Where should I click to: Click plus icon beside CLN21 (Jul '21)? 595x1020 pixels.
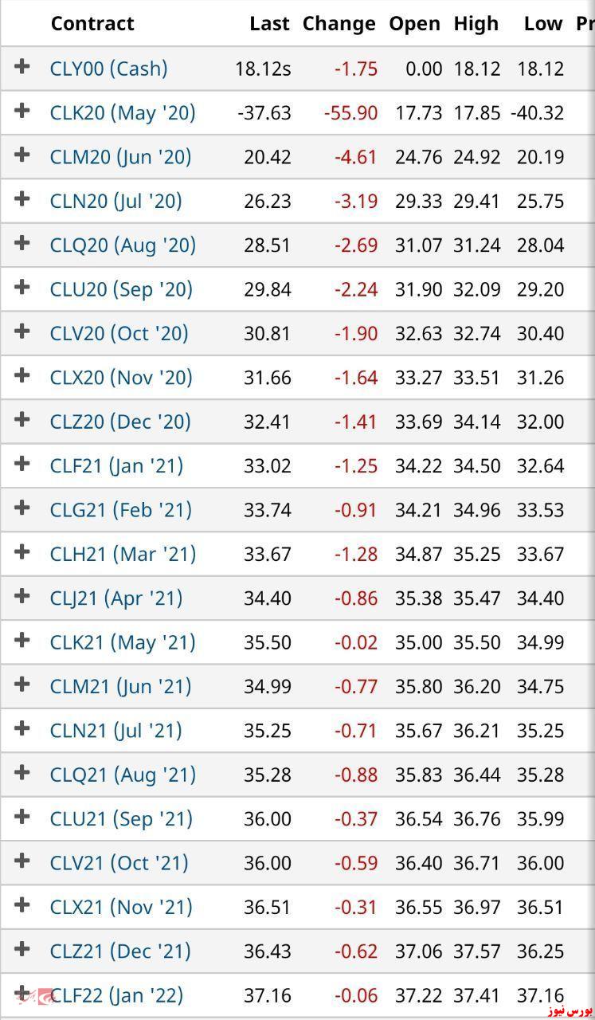coord(22,728)
